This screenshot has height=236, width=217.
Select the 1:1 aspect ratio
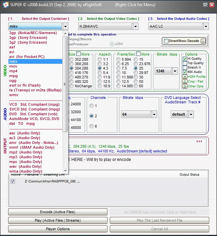pos(100,59)
